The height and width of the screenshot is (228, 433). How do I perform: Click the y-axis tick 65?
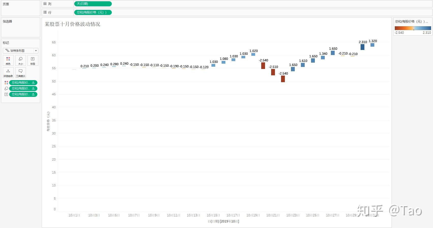pos(54,42)
